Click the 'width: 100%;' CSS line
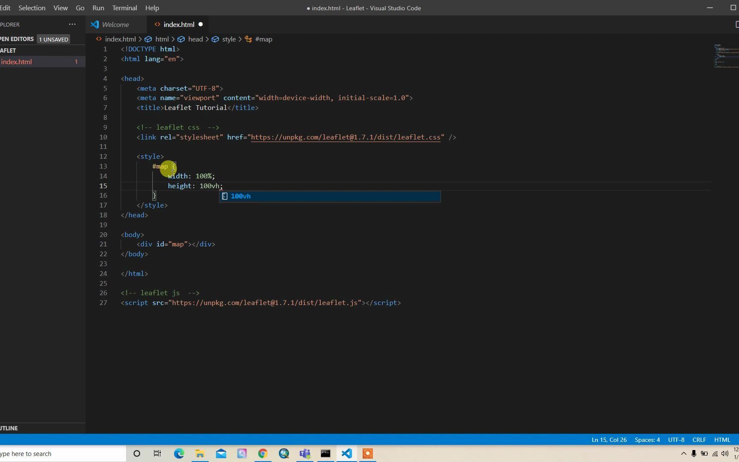Screen dimensions: 739x462 [191, 176]
